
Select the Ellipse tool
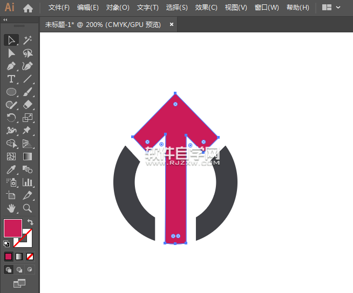click(x=11, y=92)
